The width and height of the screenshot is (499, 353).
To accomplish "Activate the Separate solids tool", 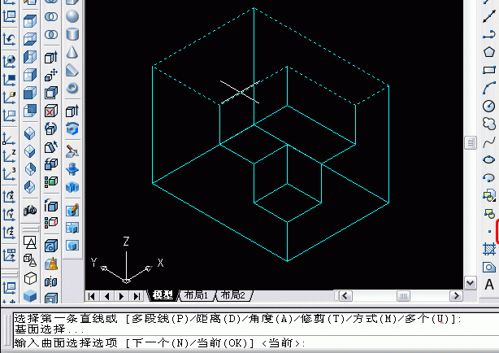I will point(51,281).
